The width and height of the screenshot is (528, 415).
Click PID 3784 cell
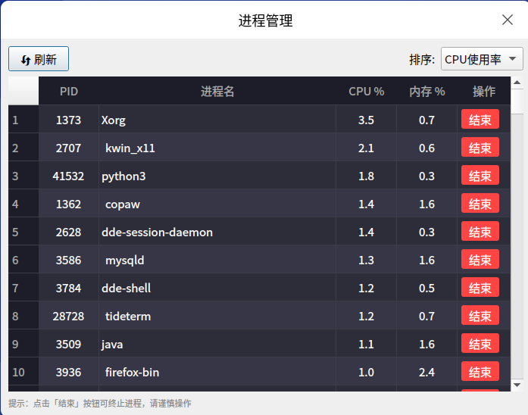pyautogui.click(x=69, y=288)
